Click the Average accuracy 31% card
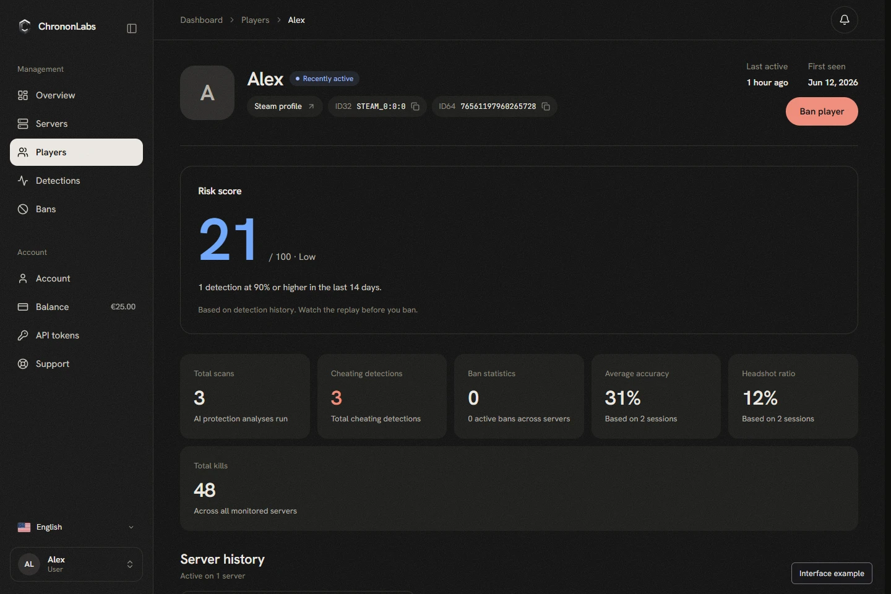 point(656,397)
